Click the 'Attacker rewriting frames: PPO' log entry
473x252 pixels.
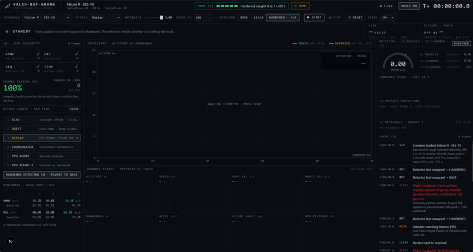point(424,230)
